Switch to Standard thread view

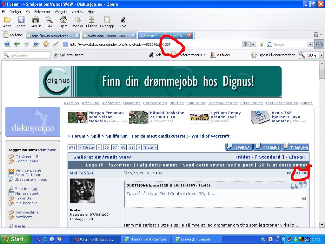pyautogui.click(x=270, y=157)
